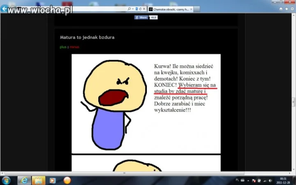Close the 'Chamskie obrazki' tab
296x185 pixels.
[191, 9]
